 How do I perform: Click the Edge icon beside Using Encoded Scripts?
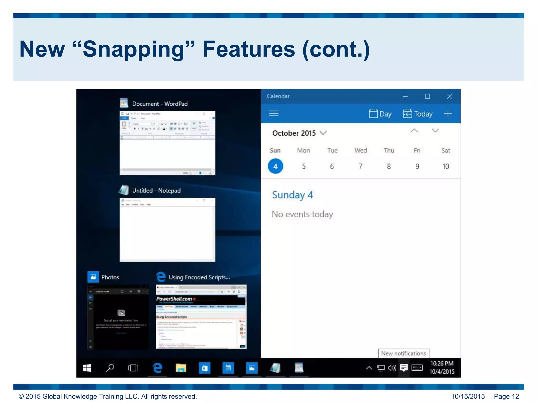(161, 277)
